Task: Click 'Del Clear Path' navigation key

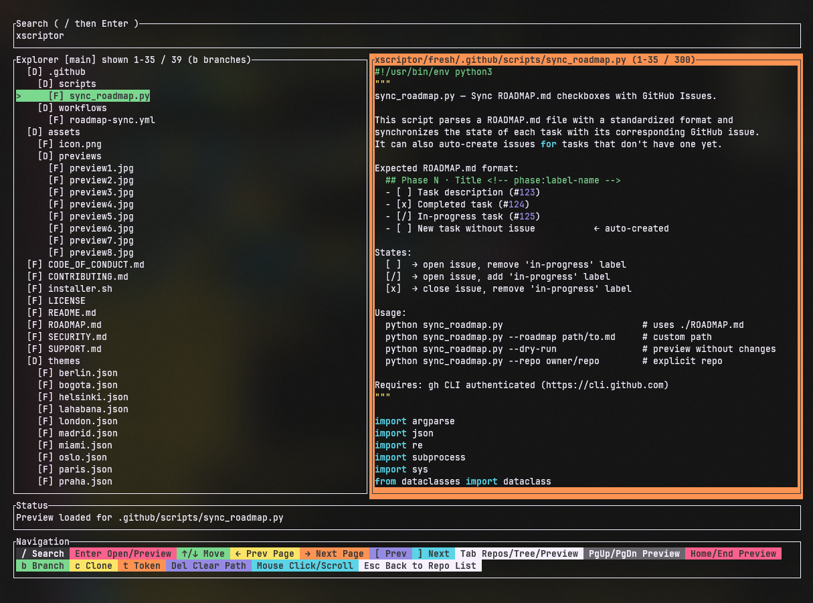Action: 209,566
